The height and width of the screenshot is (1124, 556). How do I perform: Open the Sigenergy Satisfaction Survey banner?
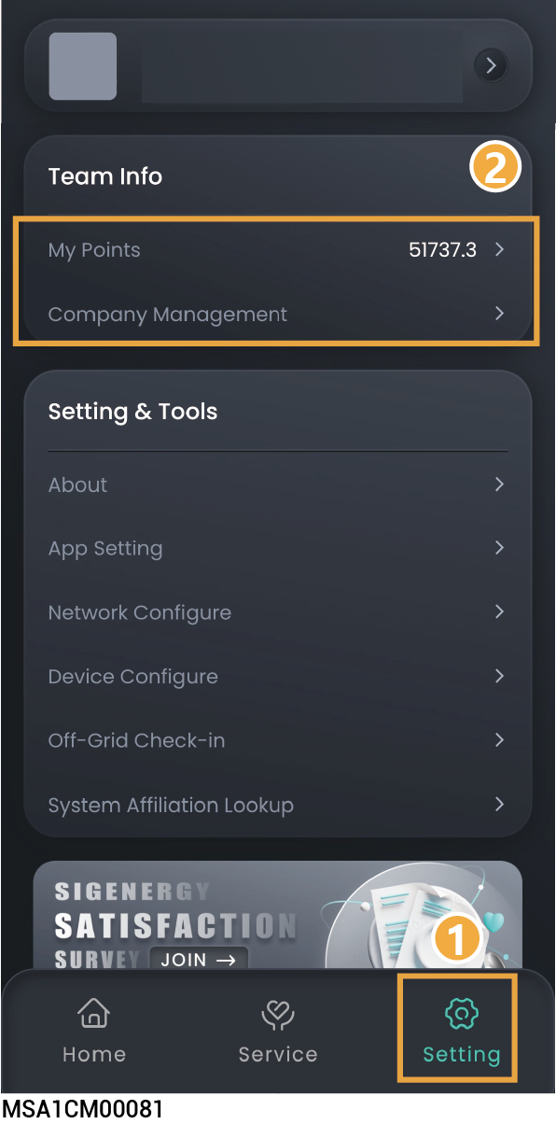[x=277, y=915]
